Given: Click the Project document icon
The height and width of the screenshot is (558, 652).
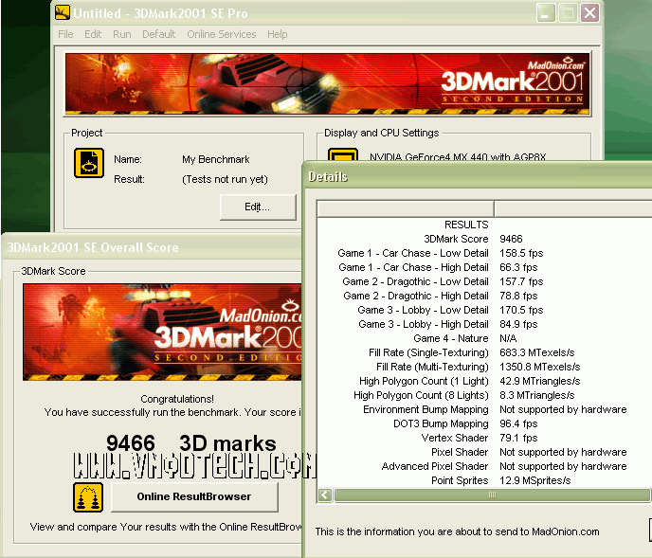Looking at the screenshot, I should click(x=89, y=163).
